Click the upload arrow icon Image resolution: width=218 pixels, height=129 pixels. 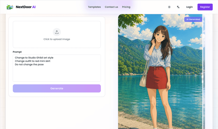[x=57, y=32]
